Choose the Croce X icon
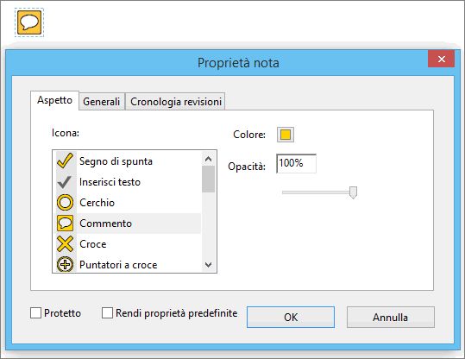 point(65,244)
